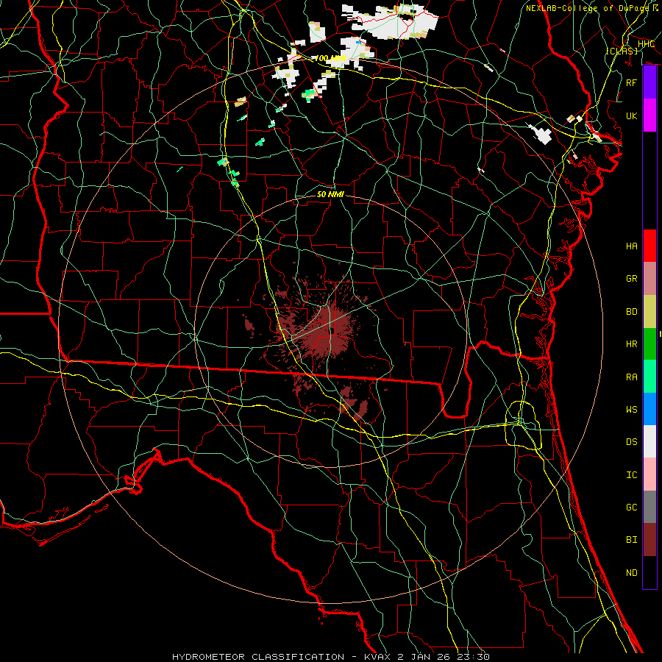Click the HA legend label
Viewport: 662px width, 662px height.
point(632,246)
